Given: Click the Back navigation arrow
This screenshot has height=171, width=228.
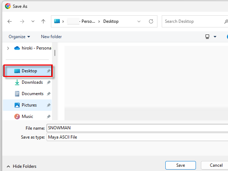Looking at the screenshot, I should 10,21.
